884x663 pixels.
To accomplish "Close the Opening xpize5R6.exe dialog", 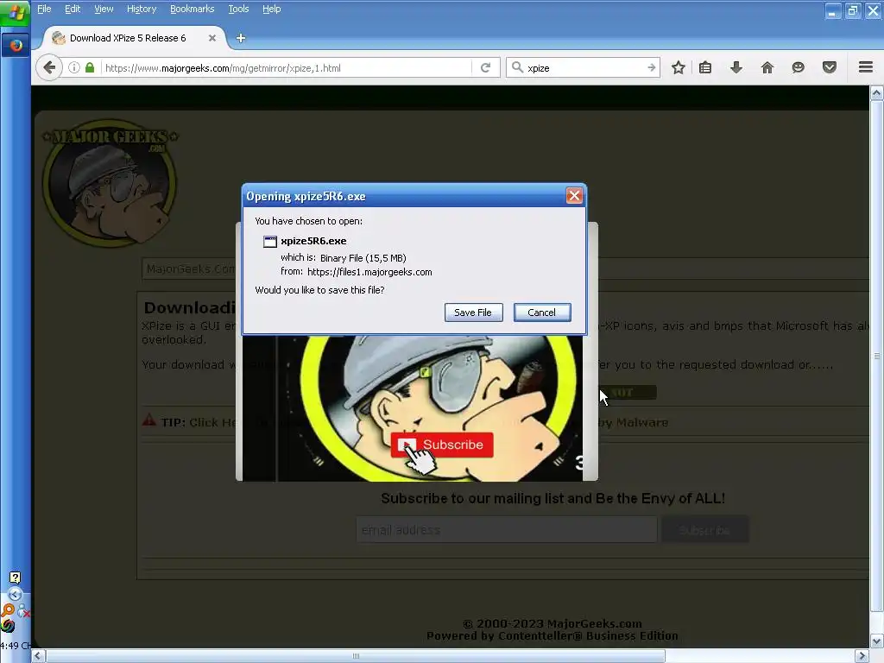I will click(x=574, y=196).
